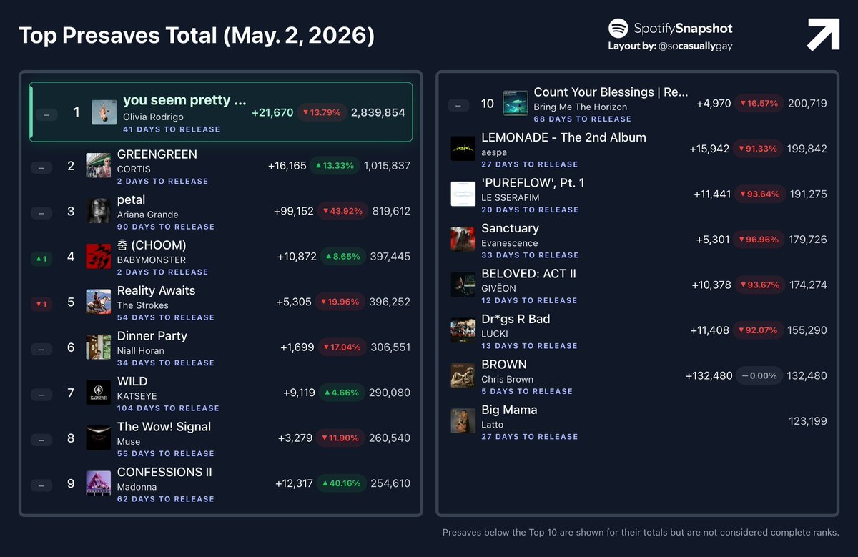Open Chris Brown BROWN cover art

pos(463,375)
